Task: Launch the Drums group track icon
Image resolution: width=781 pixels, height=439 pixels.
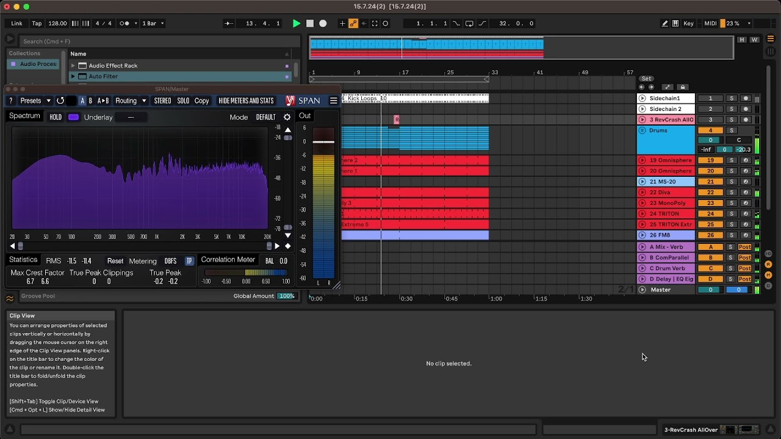Action: (642, 130)
